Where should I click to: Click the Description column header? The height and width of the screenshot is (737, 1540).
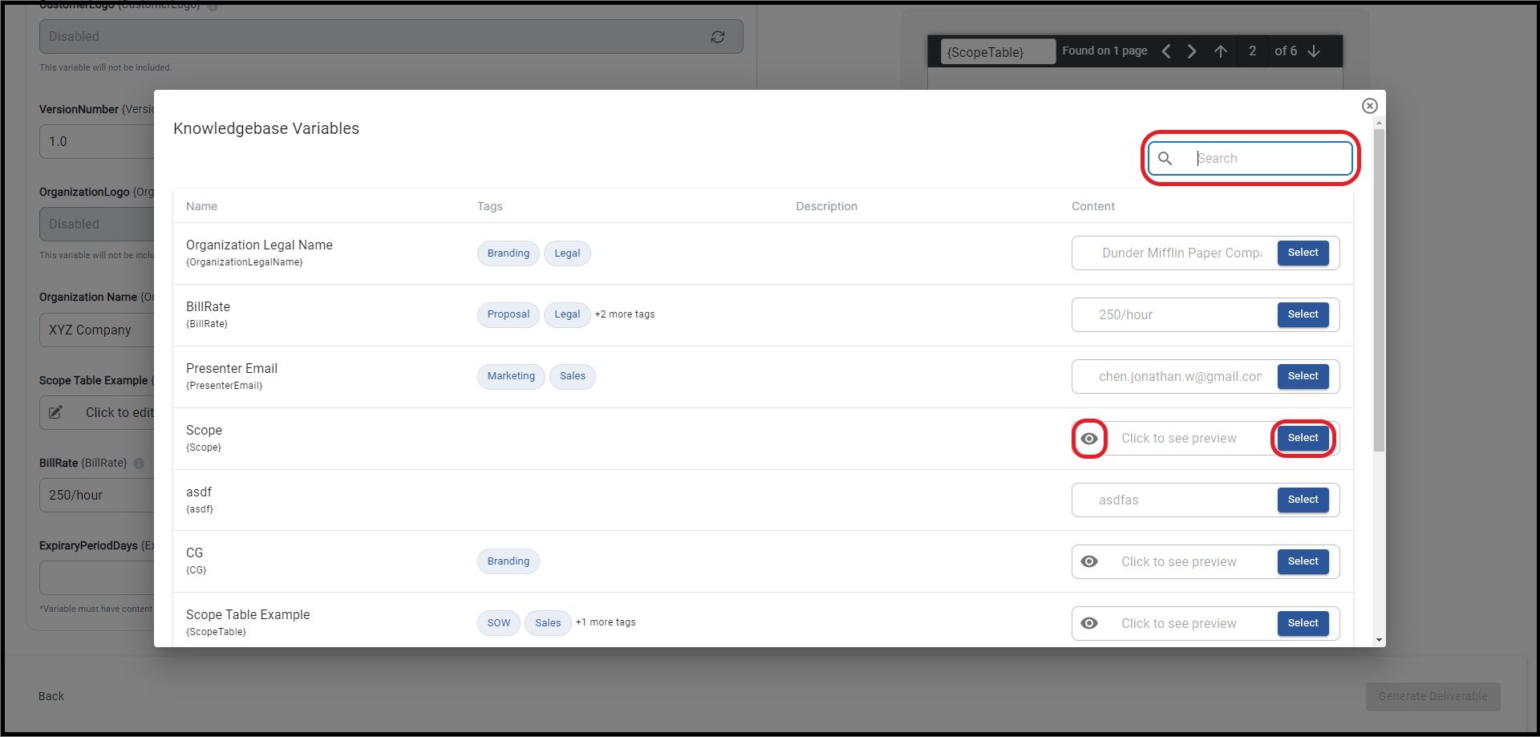[x=826, y=206]
